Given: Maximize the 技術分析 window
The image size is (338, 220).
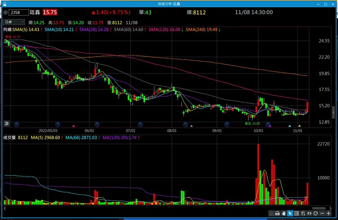Looking at the screenshot, I should pyautogui.click(x=326, y=4).
